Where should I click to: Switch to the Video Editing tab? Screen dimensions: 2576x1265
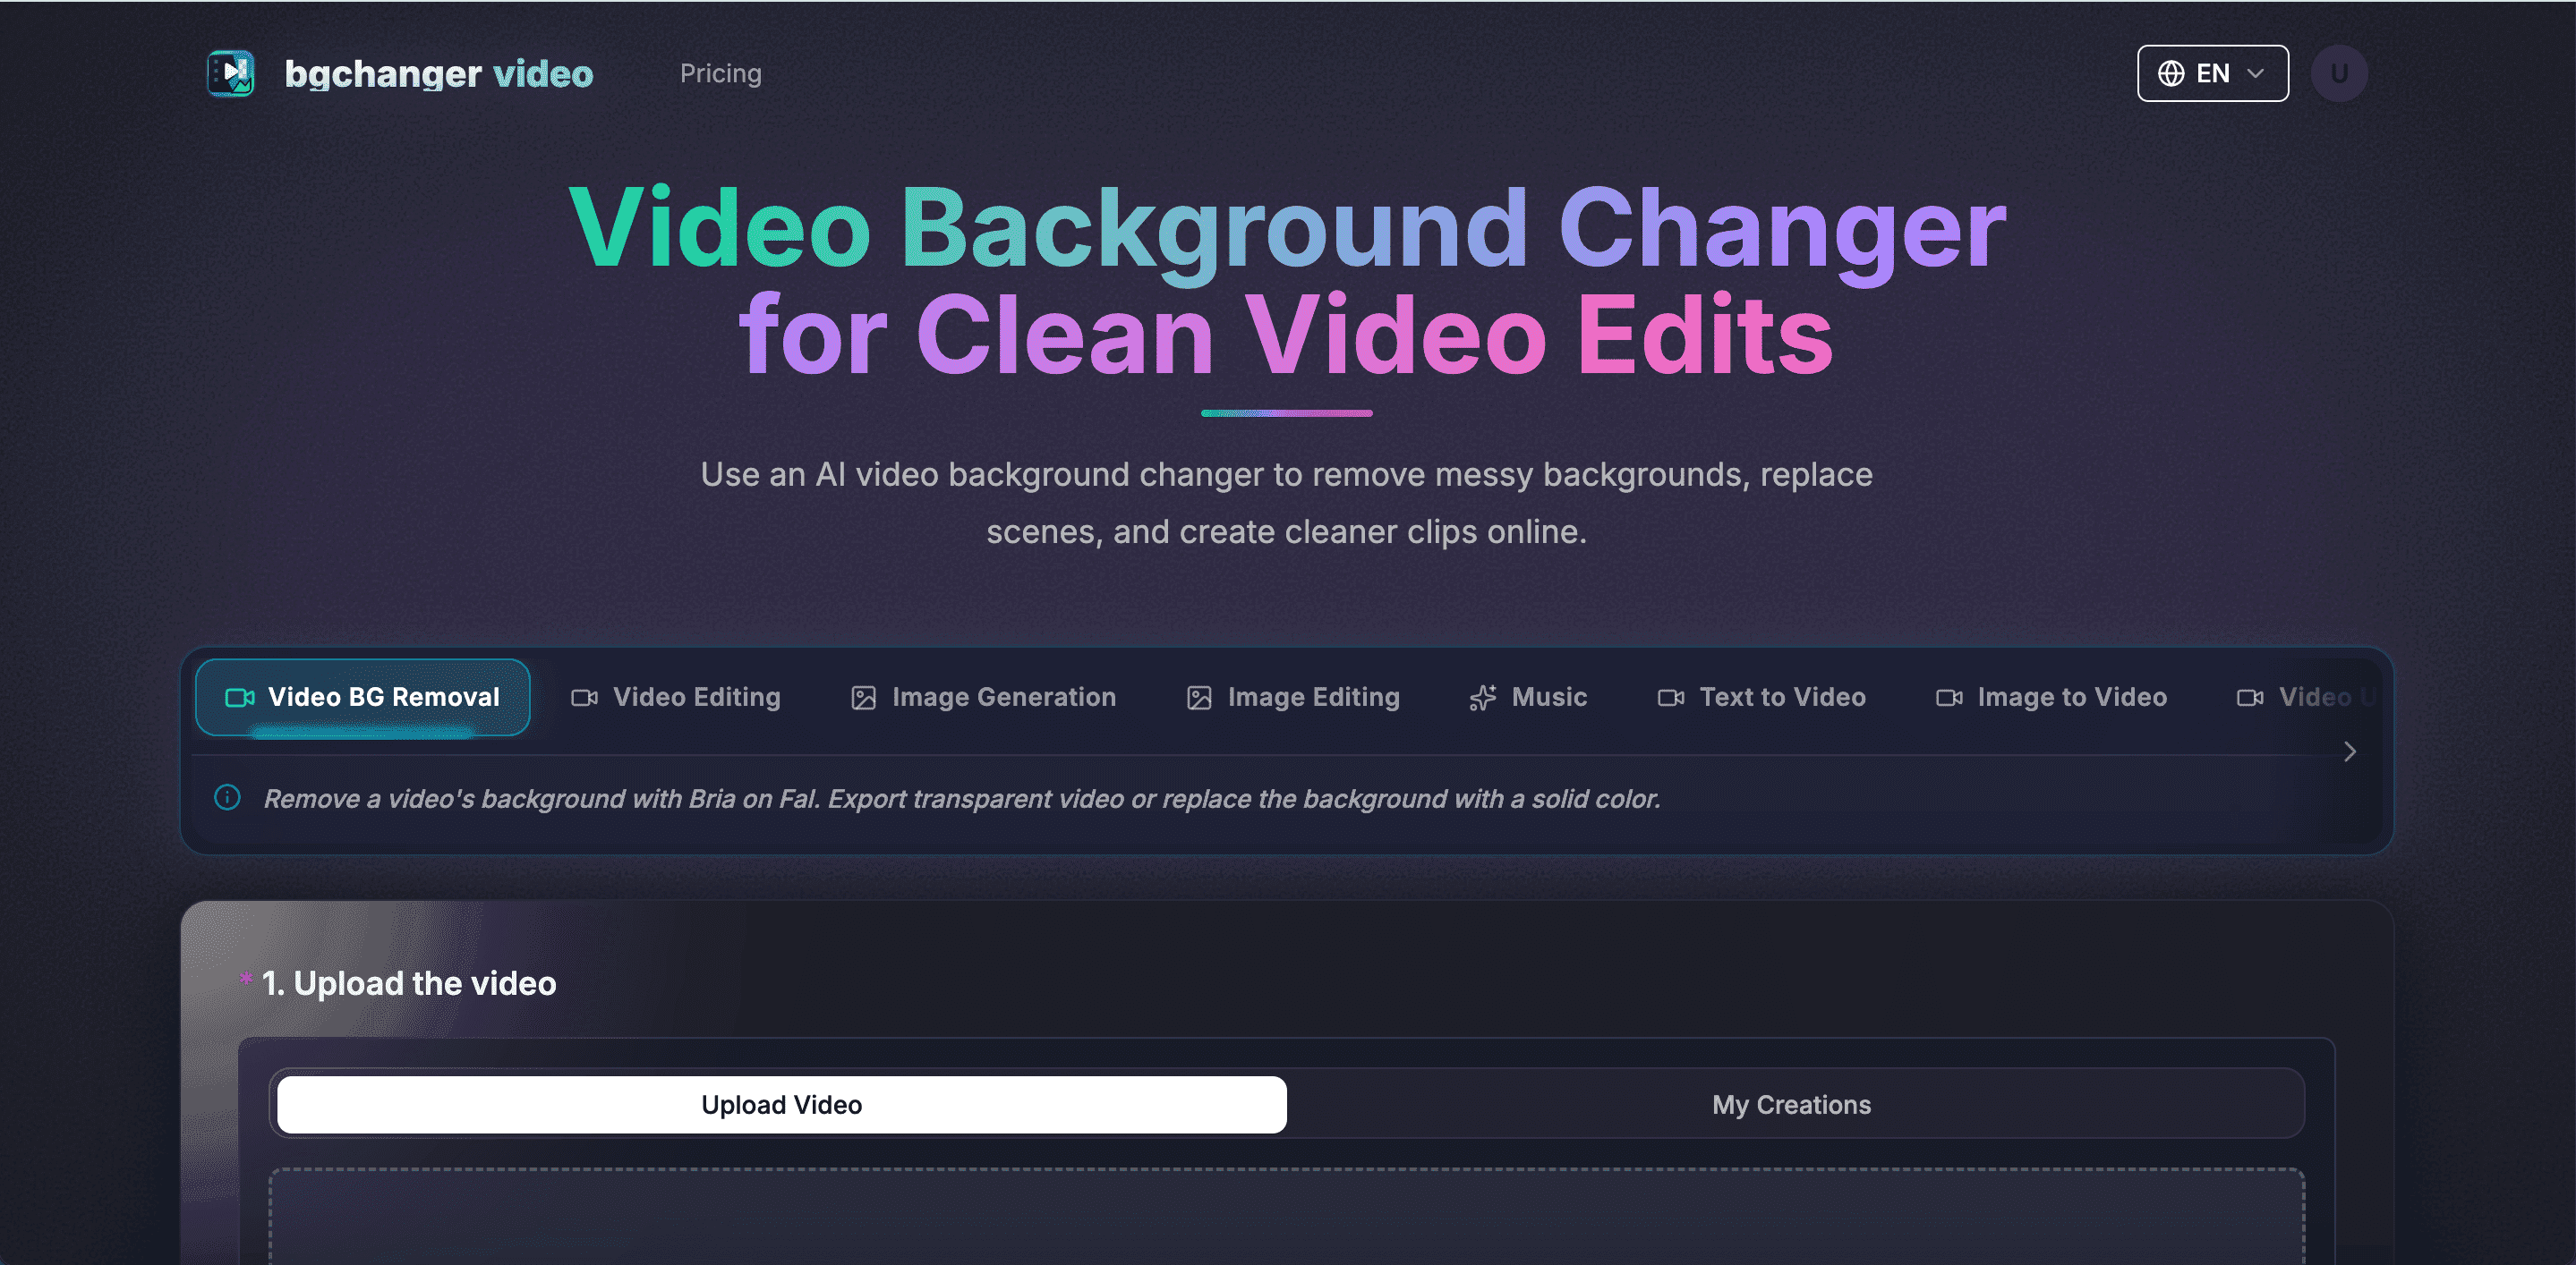(x=675, y=698)
